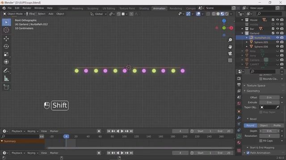Switch to the Layout workspace tab
286x160 pixels.
coord(63,8)
